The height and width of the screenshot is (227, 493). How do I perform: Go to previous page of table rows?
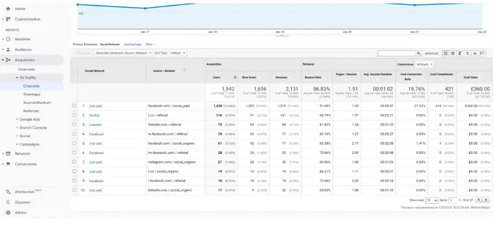(479, 200)
